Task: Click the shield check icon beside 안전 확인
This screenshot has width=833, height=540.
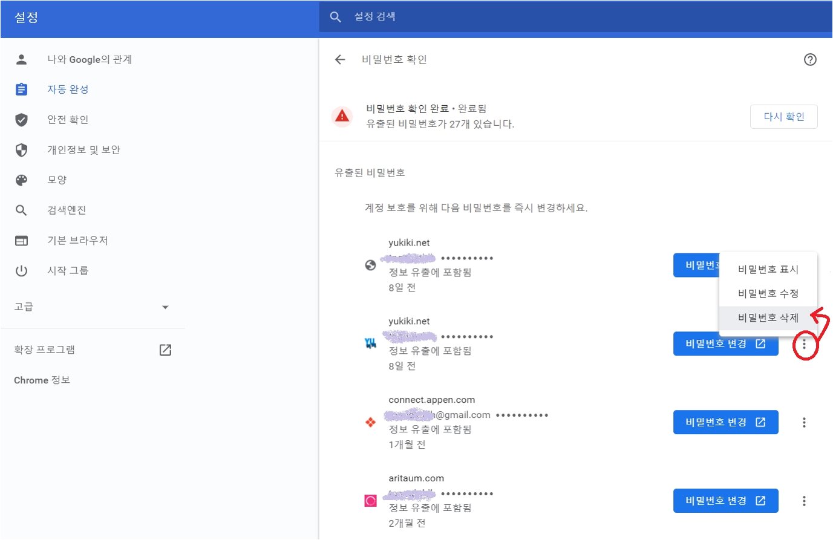Action: click(21, 120)
